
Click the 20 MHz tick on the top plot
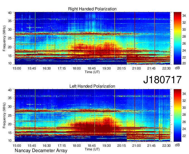10,47
